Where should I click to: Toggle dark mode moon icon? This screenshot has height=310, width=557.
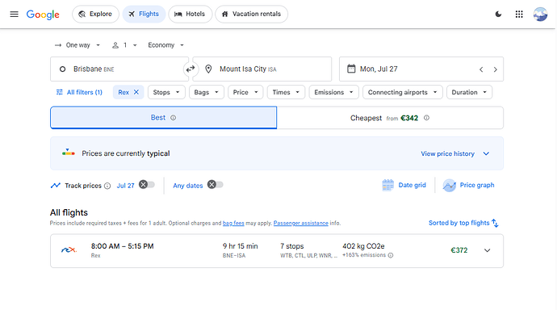[x=498, y=15]
